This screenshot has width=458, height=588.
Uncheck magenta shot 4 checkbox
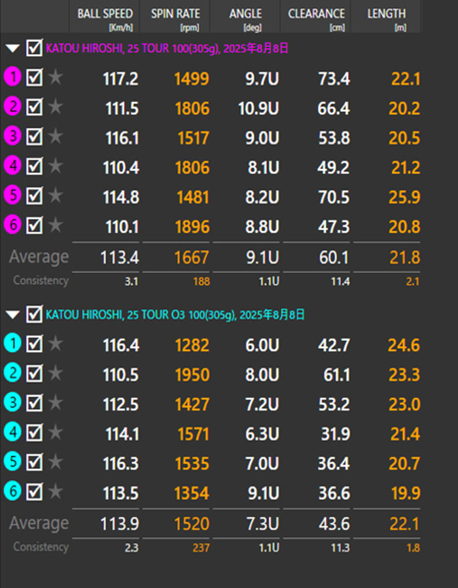35,166
